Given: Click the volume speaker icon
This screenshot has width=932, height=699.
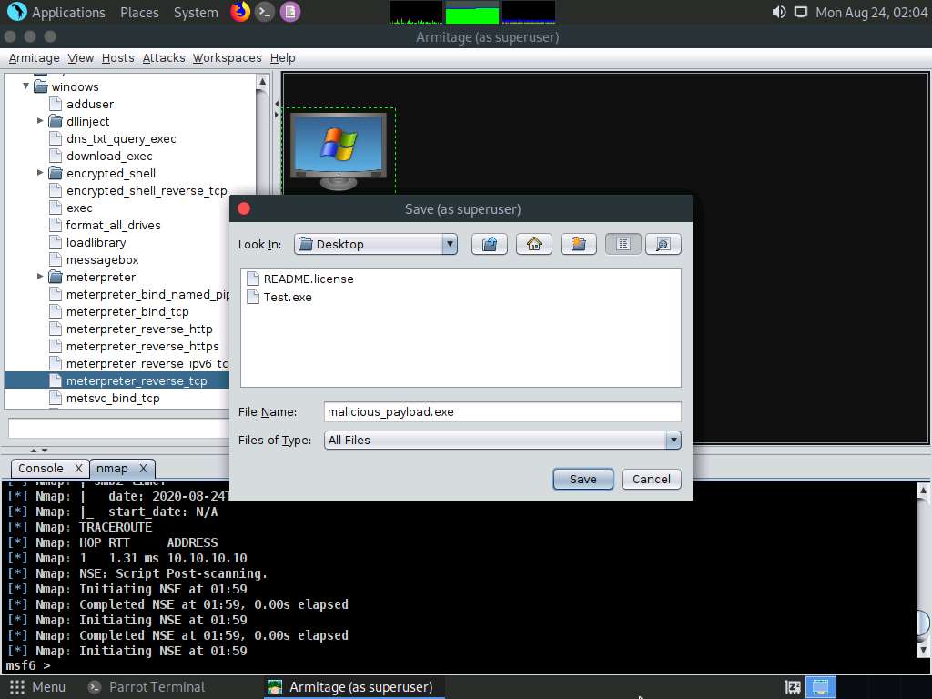Looking at the screenshot, I should click(779, 12).
